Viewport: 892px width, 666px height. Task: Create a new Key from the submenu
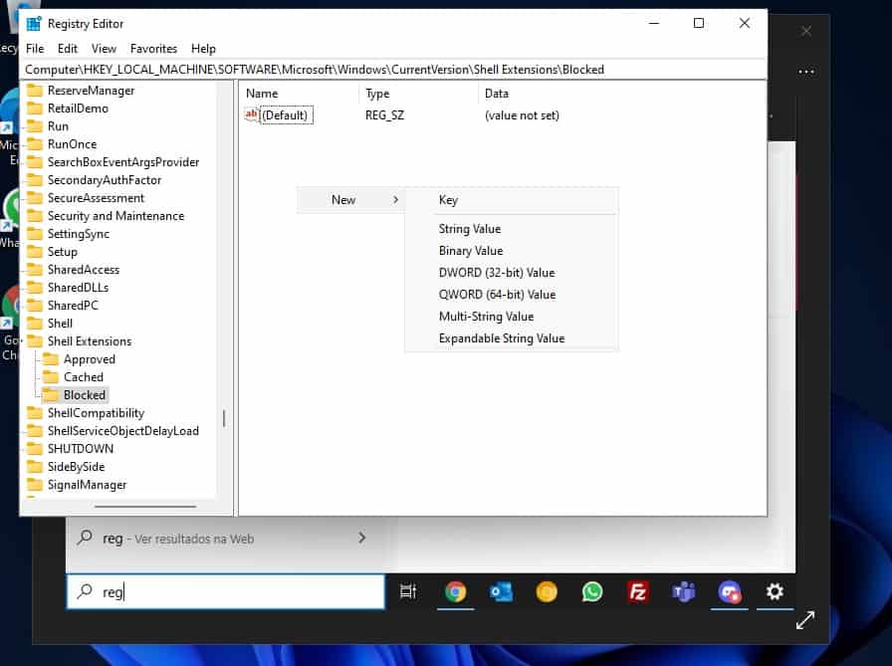click(448, 200)
